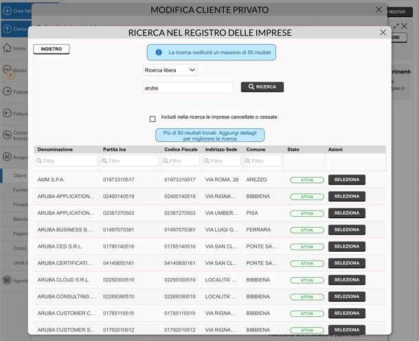The width and height of the screenshot is (419, 341).
Task: Click SELEZIONA for Partita Iva 02400140519
Action: pyautogui.click(x=347, y=196)
